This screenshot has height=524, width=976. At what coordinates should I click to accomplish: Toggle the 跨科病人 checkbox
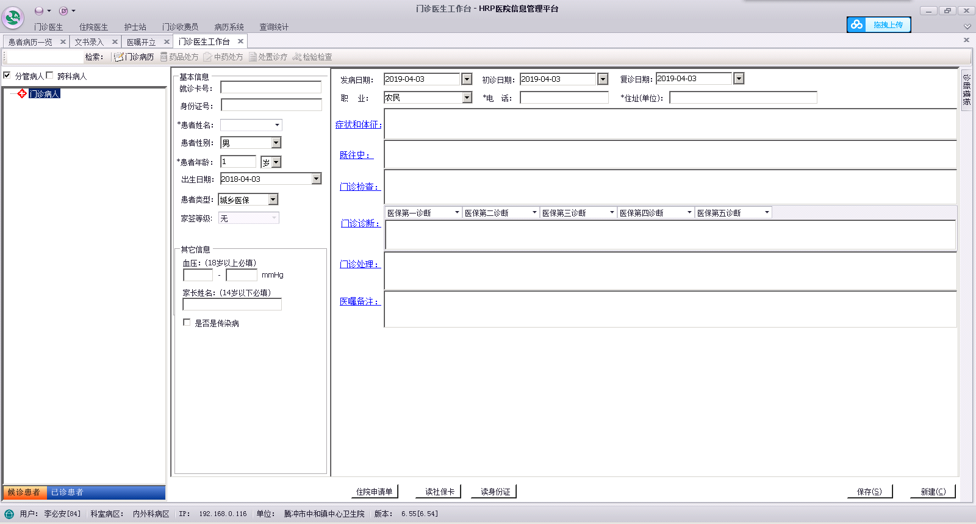(x=50, y=76)
